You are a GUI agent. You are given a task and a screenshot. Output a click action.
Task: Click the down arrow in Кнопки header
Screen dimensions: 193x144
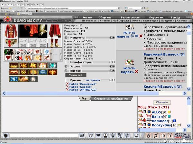click(x=113, y=71)
